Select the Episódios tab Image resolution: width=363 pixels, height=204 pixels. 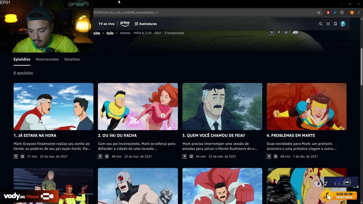(x=22, y=59)
